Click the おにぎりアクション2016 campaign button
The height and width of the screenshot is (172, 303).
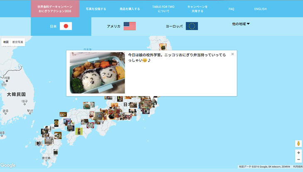pos(55,9)
